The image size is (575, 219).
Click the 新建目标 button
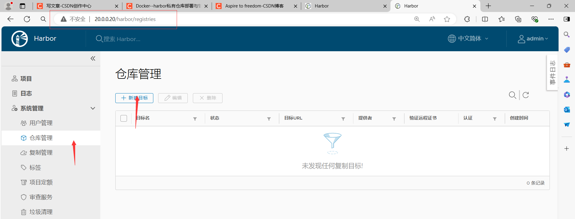point(134,98)
